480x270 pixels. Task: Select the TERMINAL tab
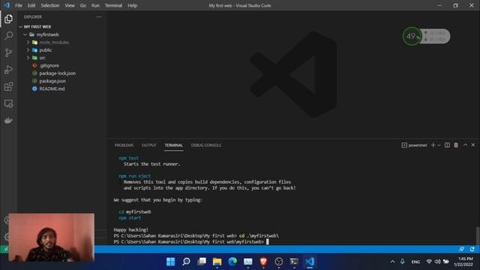click(173, 145)
